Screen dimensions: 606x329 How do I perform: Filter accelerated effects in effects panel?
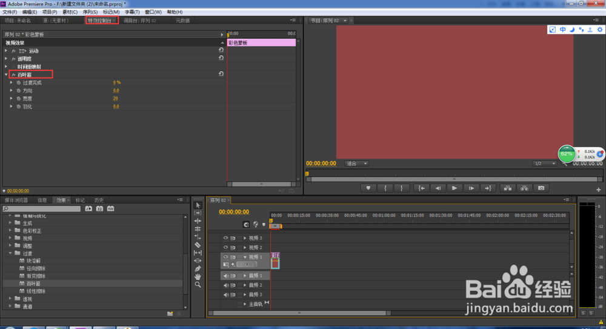(88, 209)
